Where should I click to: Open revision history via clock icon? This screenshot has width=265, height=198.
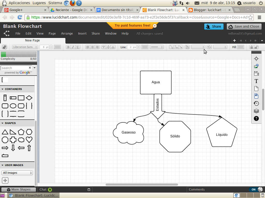tap(256, 103)
